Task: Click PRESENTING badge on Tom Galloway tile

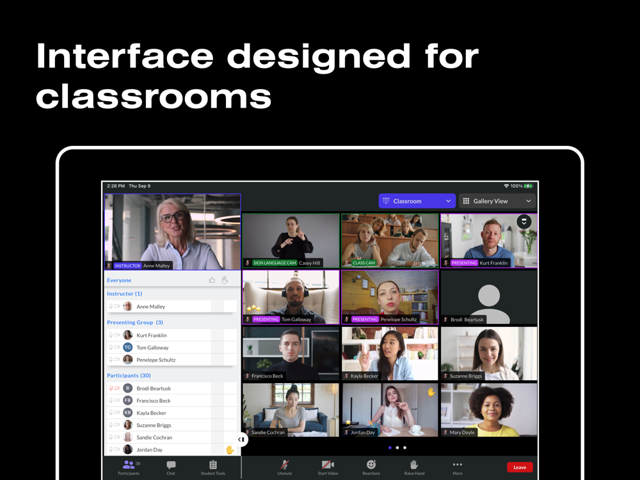Action: 266,319
